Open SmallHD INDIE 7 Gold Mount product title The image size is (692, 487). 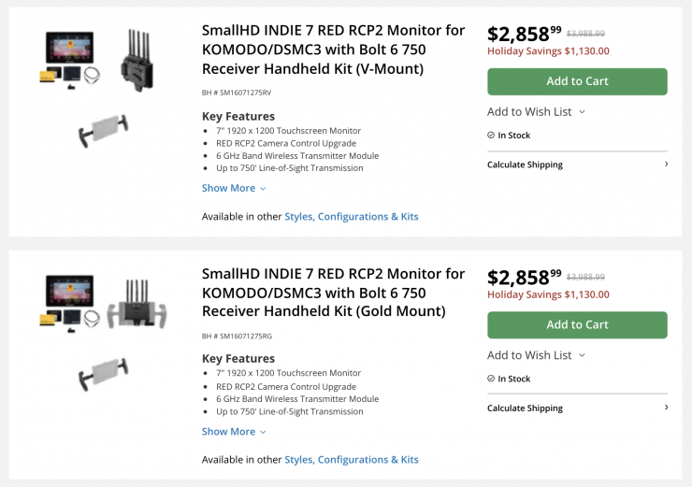(x=333, y=292)
